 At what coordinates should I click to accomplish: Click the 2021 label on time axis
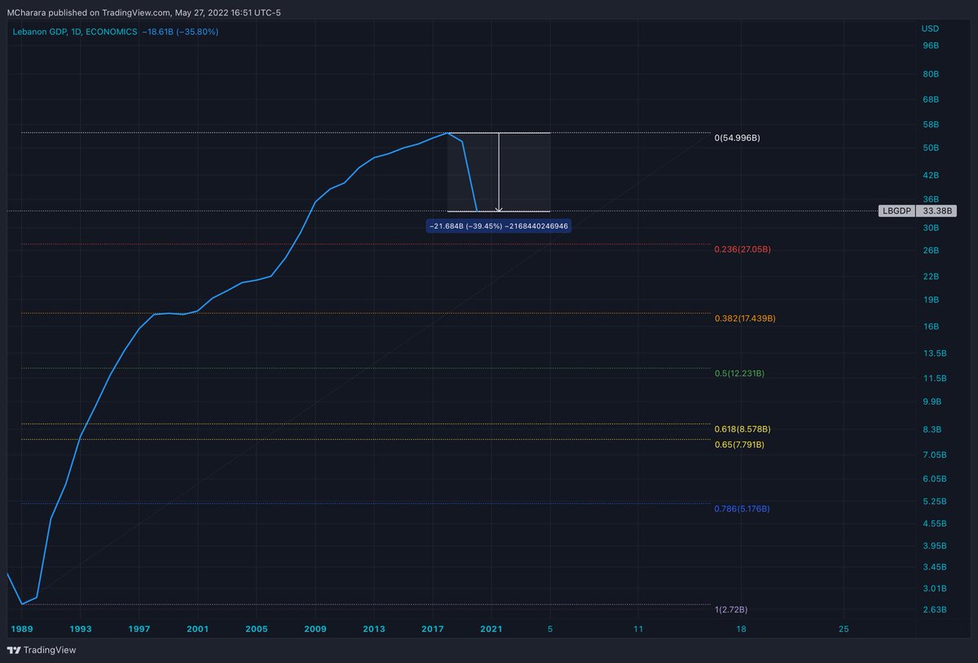491,629
